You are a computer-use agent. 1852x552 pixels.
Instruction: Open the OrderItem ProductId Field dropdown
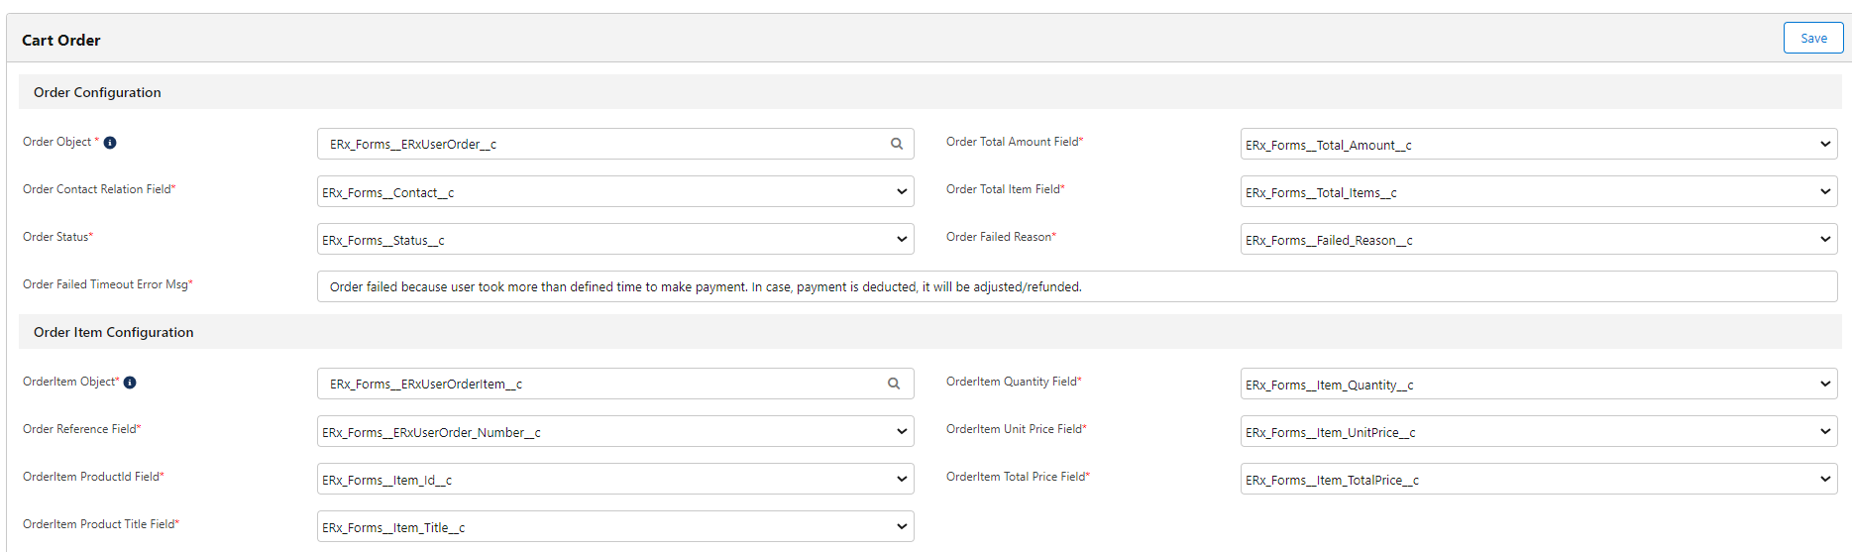pos(614,480)
